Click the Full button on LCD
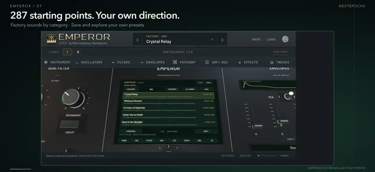This screenshot has height=172, width=375. point(209,83)
